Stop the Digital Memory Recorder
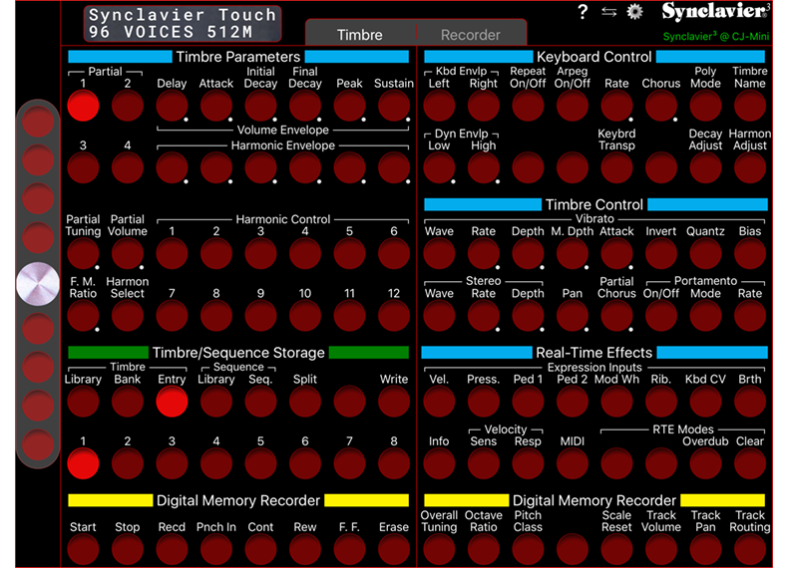 coord(127,549)
